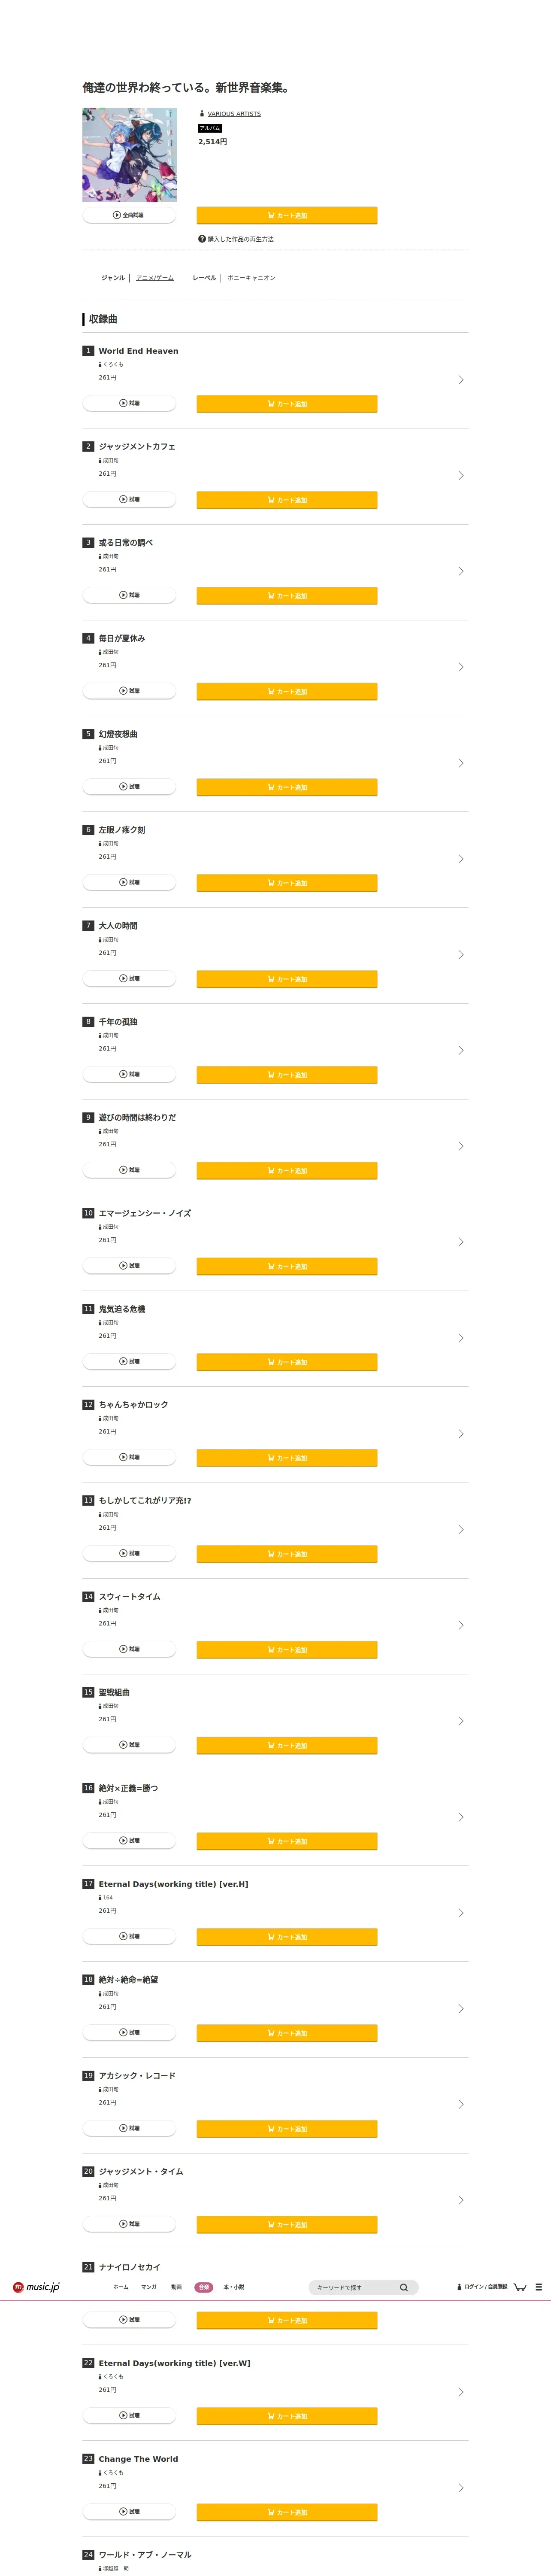Expand the 幻燈夜想曲 track chevron

point(460,763)
